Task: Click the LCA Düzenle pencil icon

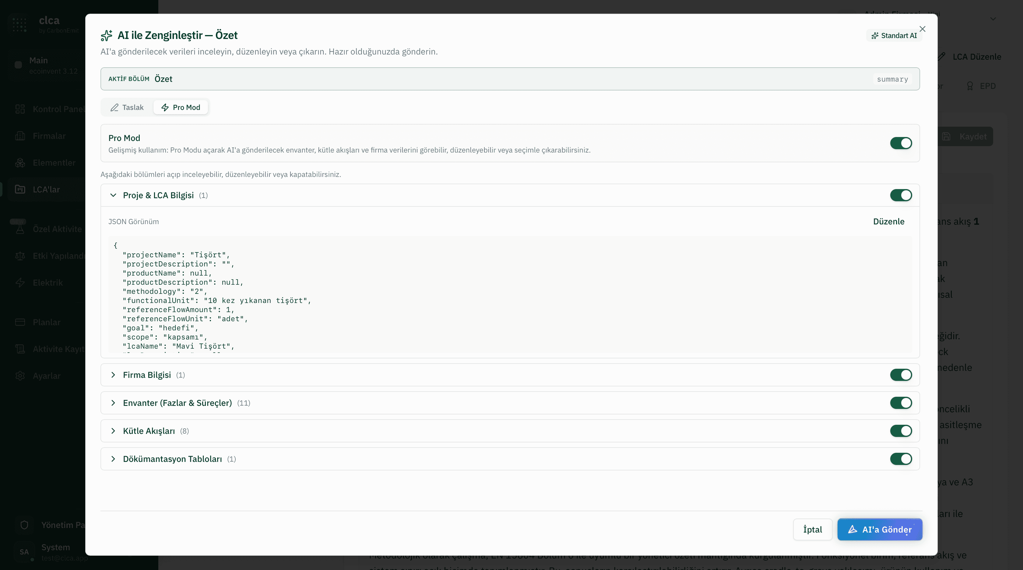Action: click(942, 56)
